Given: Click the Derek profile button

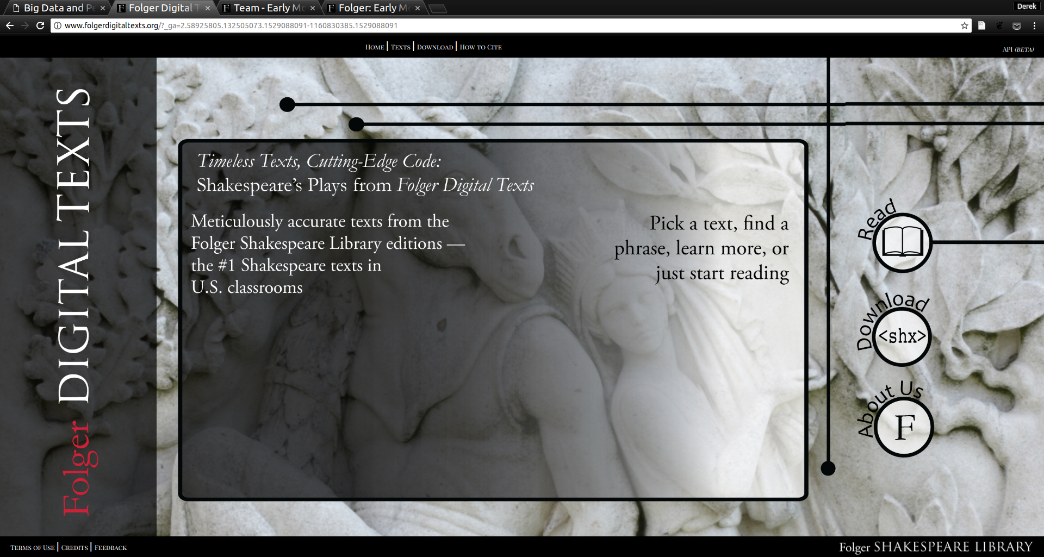Looking at the screenshot, I should tap(1027, 7).
